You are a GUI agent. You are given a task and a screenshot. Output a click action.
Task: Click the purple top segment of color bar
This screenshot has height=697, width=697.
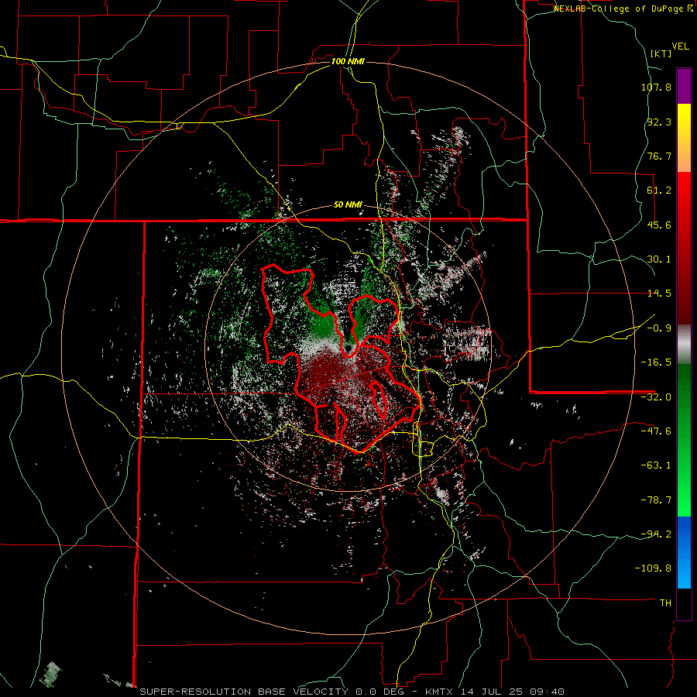point(684,86)
